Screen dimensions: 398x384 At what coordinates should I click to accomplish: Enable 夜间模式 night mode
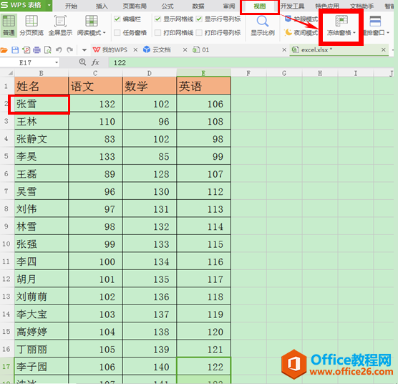click(x=301, y=33)
